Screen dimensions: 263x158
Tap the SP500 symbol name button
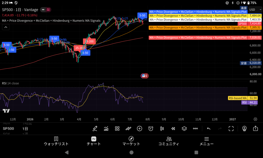[x=8, y=129]
